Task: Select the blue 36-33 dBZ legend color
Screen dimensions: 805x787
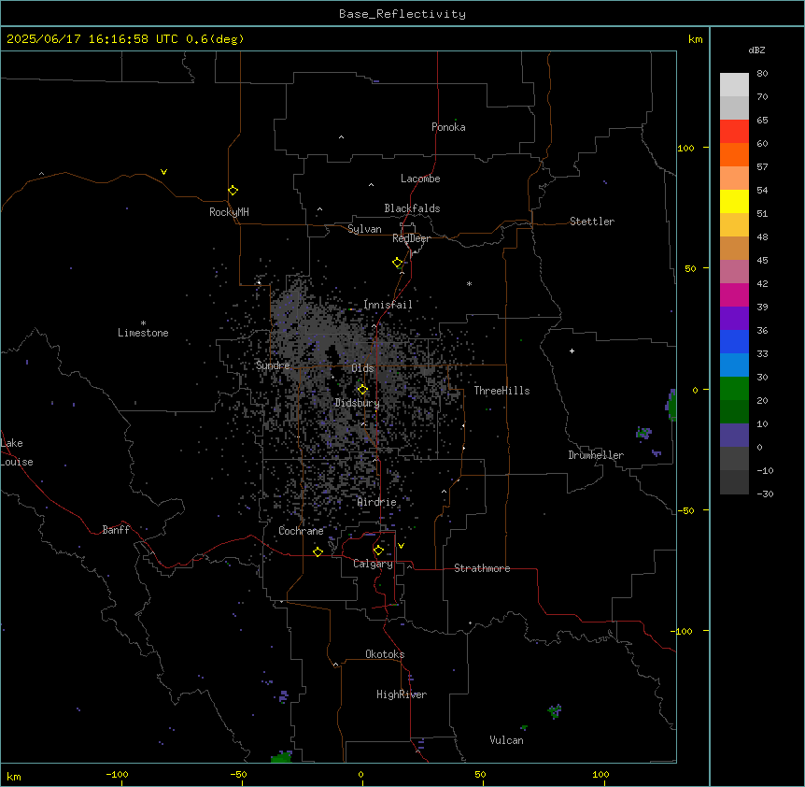Action: [734, 341]
